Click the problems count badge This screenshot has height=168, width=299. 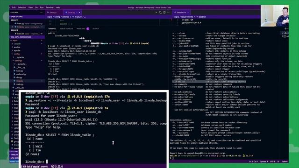(88, 29)
